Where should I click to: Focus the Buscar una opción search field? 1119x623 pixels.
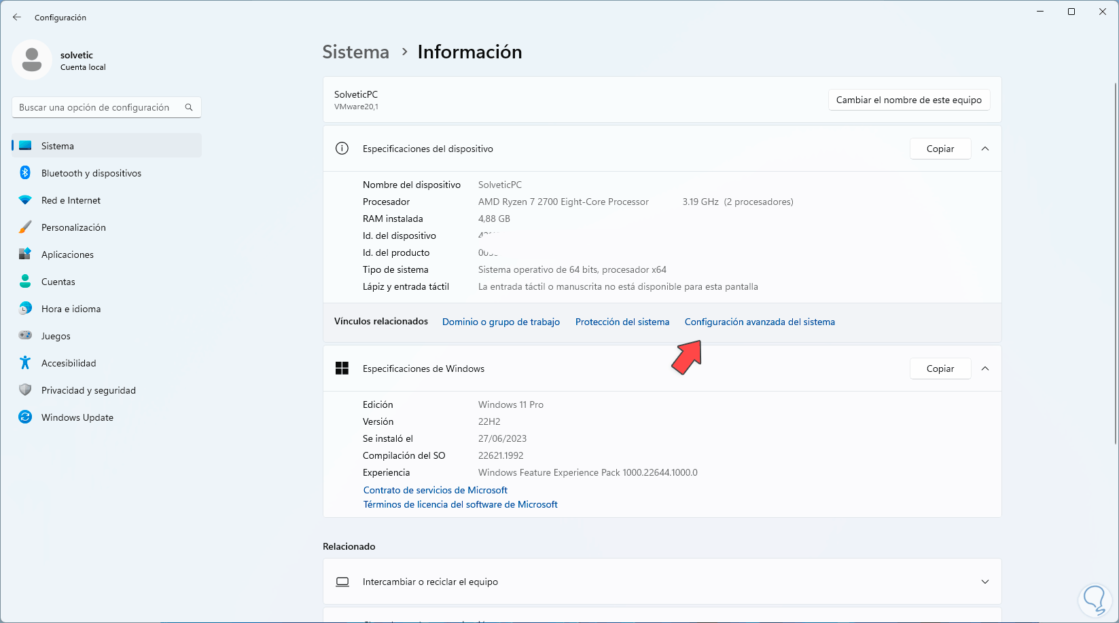pyautogui.click(x=95, y=107)
